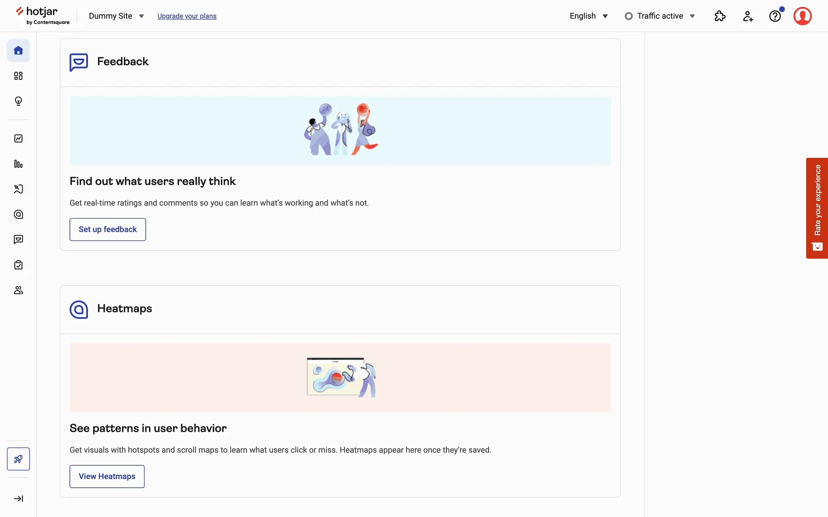The image size is (828, 517).
Task: Open Recordings icon in sidebar
Action: pyautogui.click(x=18, y=189)
